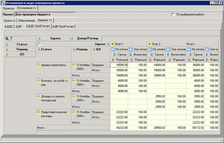Toggle 'По выбранной работе' checkbox

tap(173, 15)
